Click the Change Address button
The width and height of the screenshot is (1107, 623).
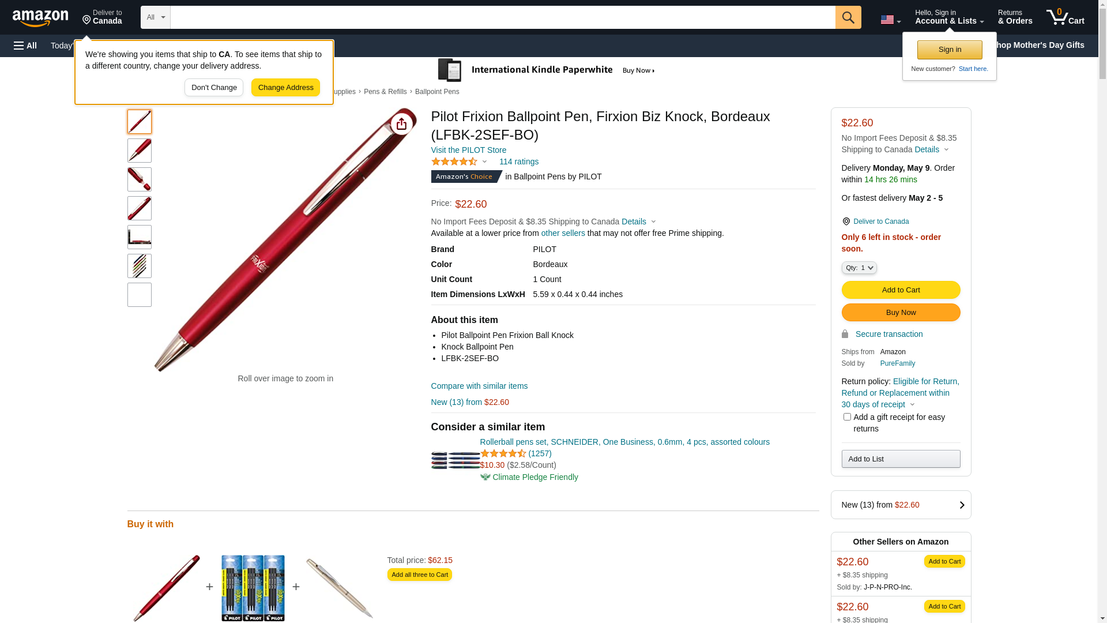(x=285, y=88)
